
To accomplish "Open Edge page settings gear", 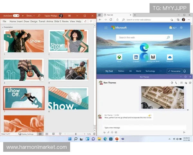I will 181,28.
